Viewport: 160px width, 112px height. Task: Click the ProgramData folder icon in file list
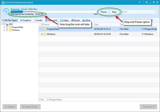tap(45, 29)
